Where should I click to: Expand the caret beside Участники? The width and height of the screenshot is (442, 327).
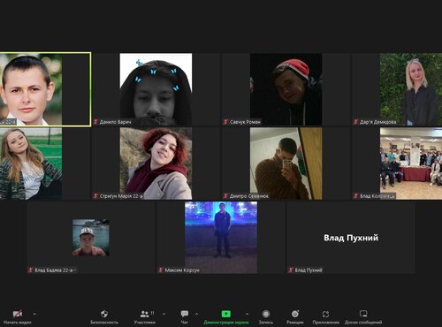[x=164, y=314]
